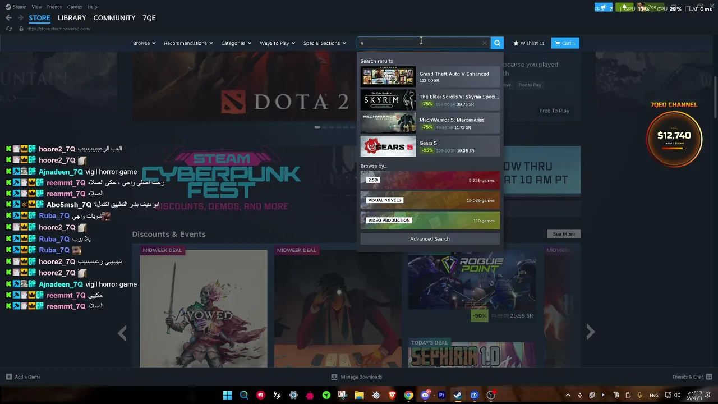Image resolution: width=718 pixels, height=404 pixels.
Task: Open the Sephiria 1.0 today's deal
Action: [x=472, y=352]
